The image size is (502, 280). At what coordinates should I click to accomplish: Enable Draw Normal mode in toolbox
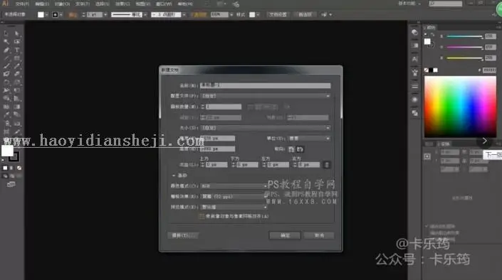click(x=5, y=176)
